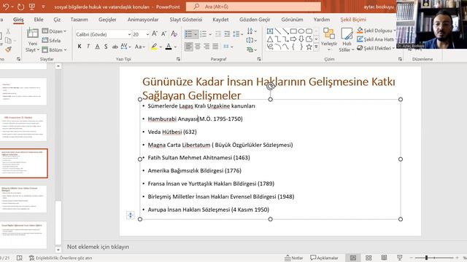Open the font size 20 dropdown
Viewport: 467px width, 262px height.
click(x=147, y=34)
